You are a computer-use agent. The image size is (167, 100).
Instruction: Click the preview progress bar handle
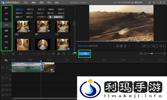click(138, 41)
